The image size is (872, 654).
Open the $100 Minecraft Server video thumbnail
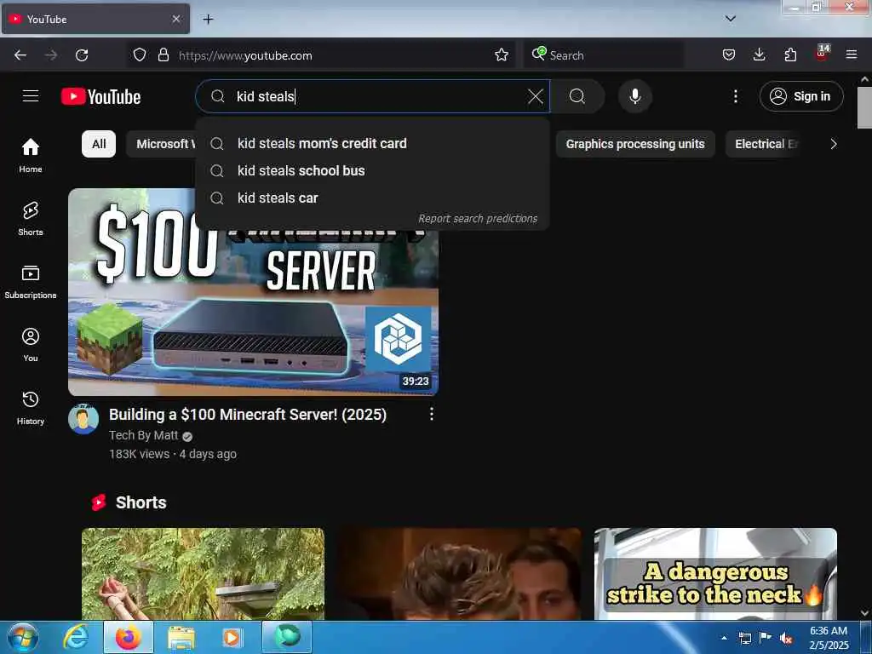coord(253,312)
